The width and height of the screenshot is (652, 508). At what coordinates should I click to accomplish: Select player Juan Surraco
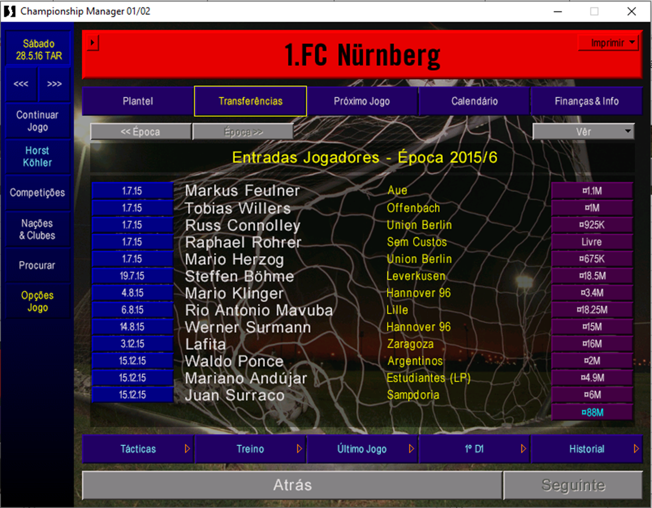point(234,395)
